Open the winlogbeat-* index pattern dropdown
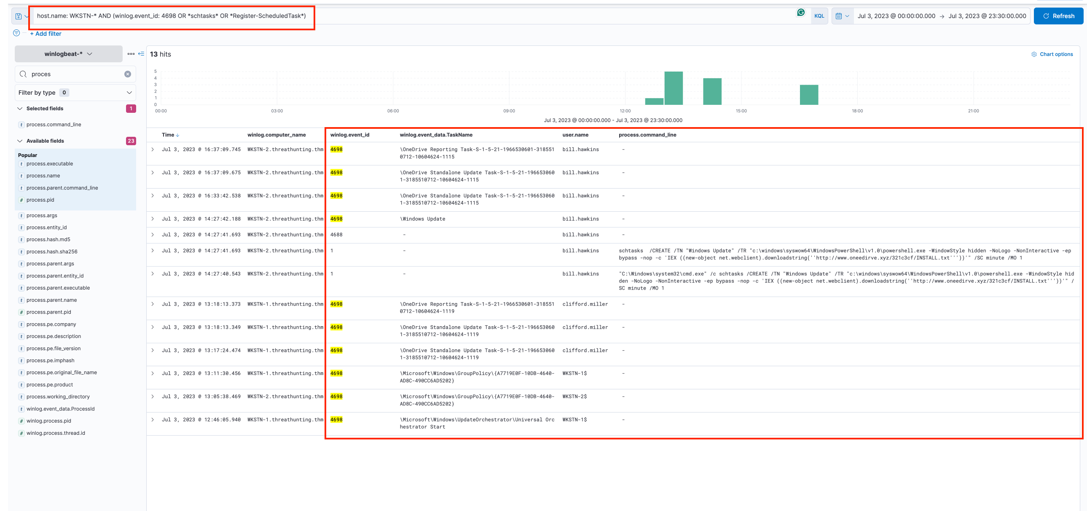 tap(68, 54)
